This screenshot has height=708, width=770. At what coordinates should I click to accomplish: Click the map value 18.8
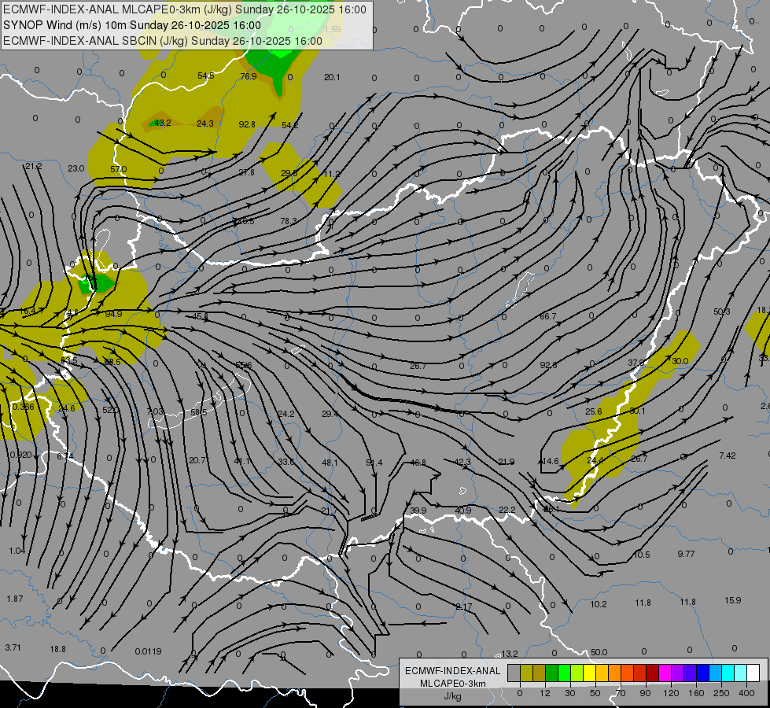tap(57, 649)
